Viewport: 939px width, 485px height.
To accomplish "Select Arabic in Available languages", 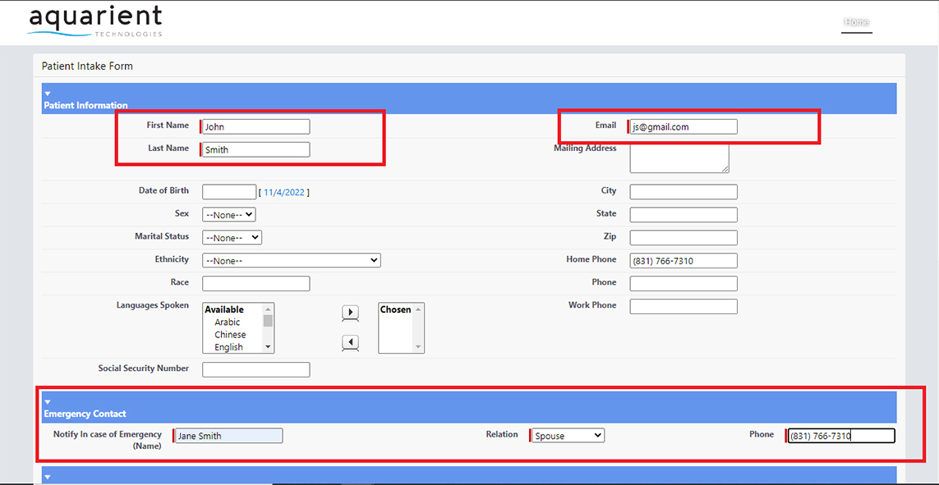I will pos(228,323).
